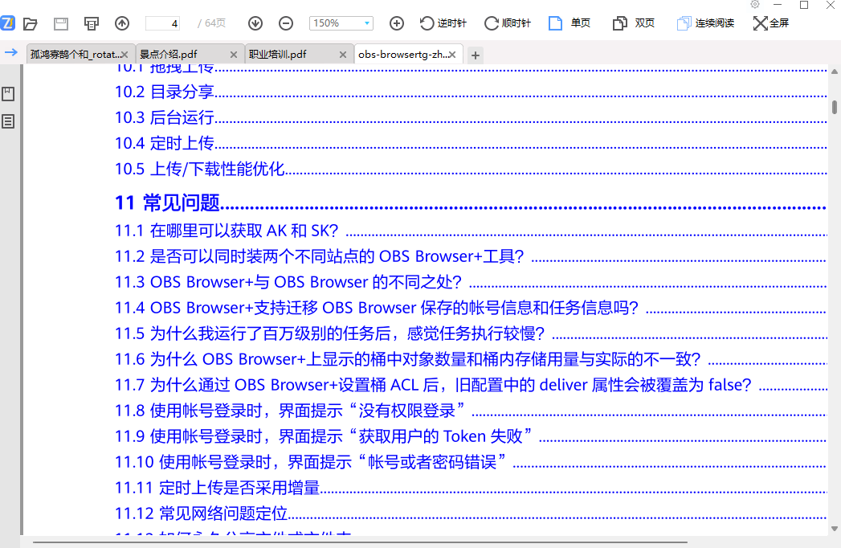The height and width of the screenshot is (548, 841).
Task: Click the print icon in toolbar
Action: point(92,23)
